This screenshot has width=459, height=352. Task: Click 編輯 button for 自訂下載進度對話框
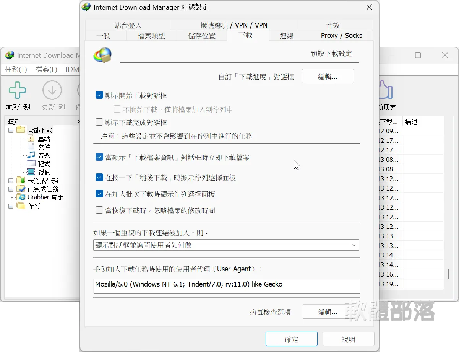[328, 76]
